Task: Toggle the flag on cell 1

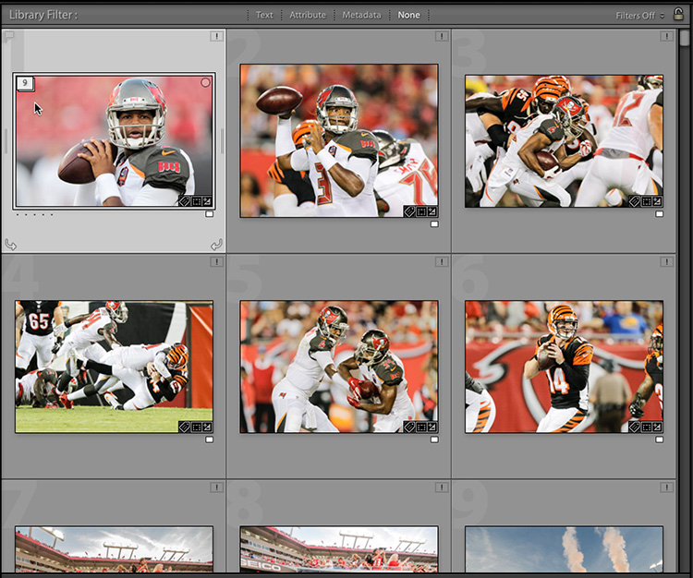Action: (x=8, y=38)
